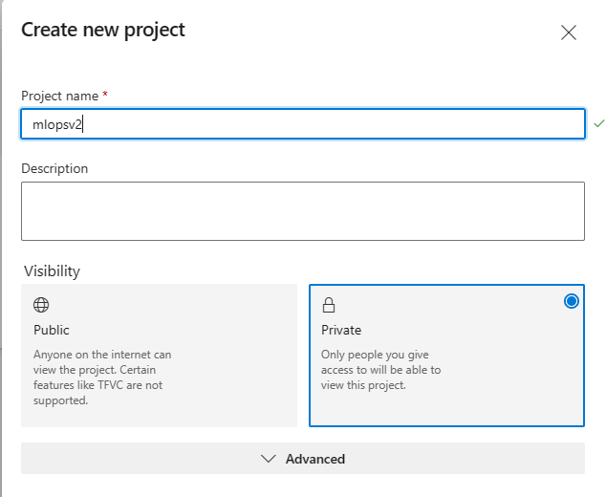The height and width of the screenshot is (497, 606).
Task: Click inside the Description text box
Action: click(x=302, y=210)
